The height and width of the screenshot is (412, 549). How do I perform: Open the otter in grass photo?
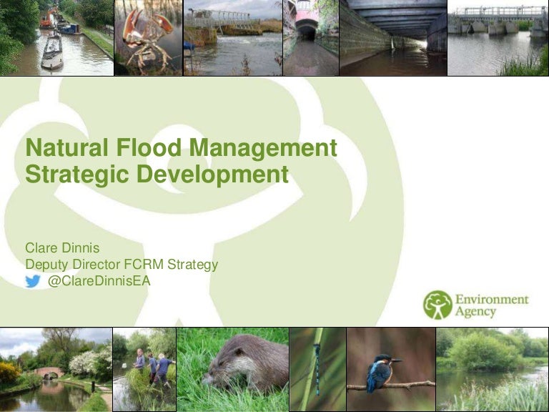[x=233, y=370]
